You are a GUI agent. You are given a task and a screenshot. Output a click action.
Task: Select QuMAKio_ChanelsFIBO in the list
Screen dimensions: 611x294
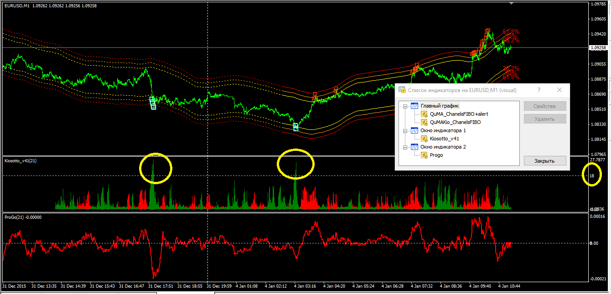[x=455, y=122]
